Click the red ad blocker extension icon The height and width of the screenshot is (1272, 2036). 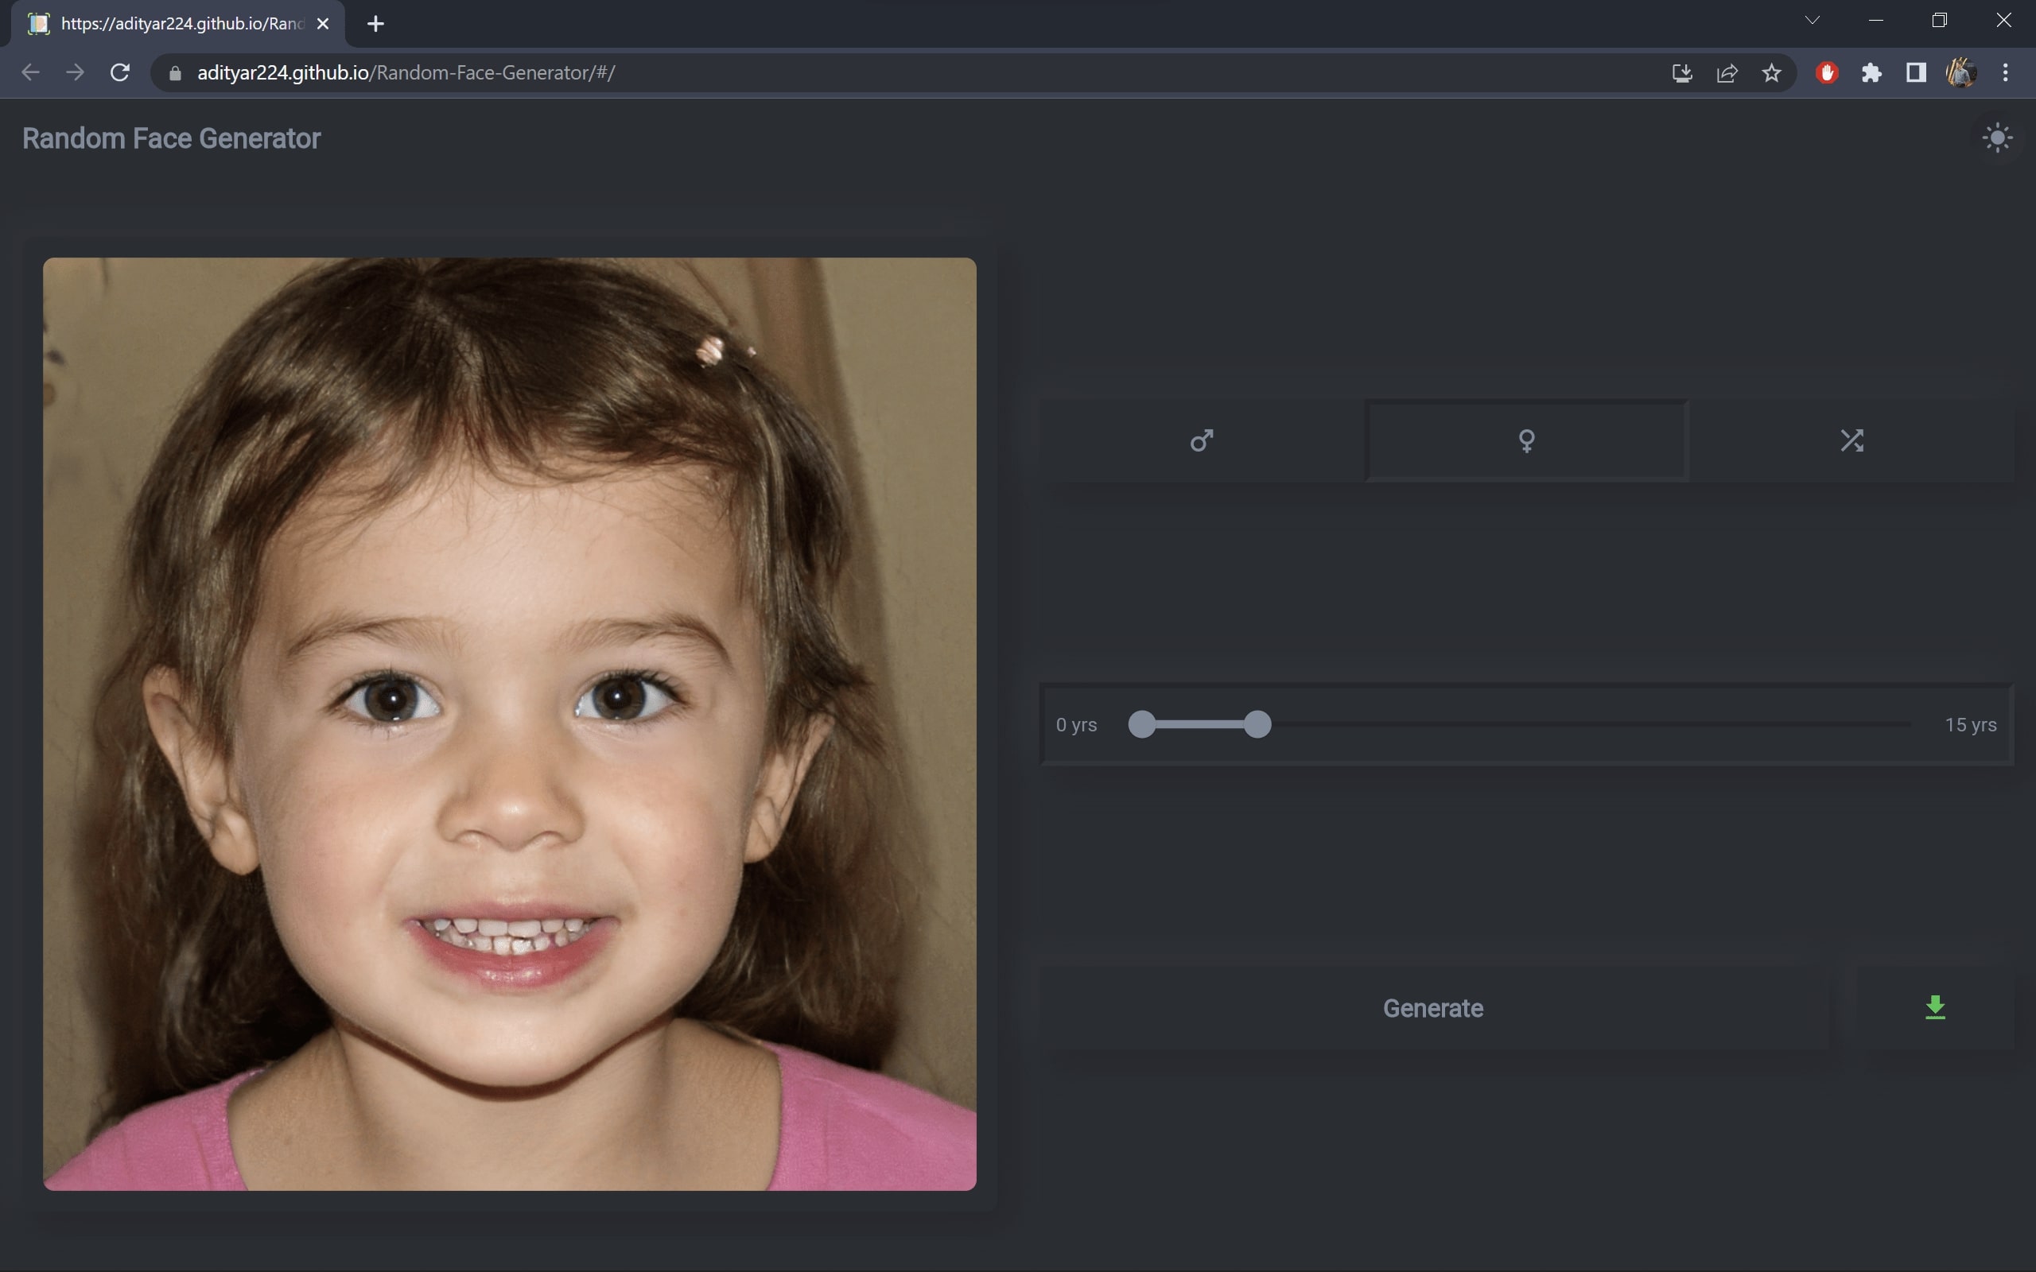[1826, 73]
